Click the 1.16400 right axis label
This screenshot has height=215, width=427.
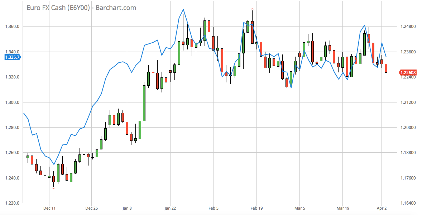408,203
